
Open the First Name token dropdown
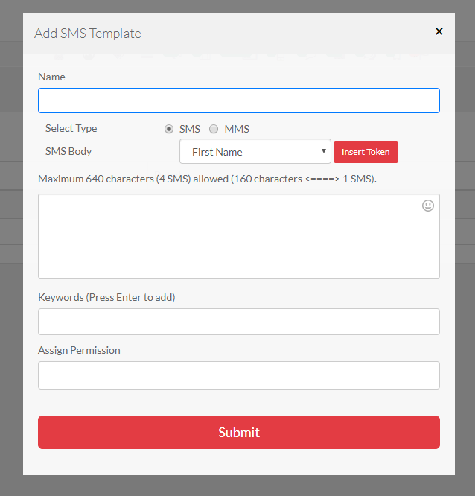[255, 151]
